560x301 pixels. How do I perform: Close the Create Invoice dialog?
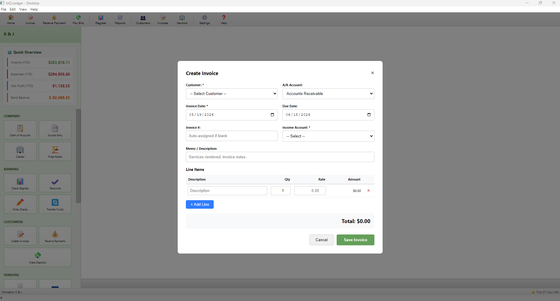click(372, 73)
